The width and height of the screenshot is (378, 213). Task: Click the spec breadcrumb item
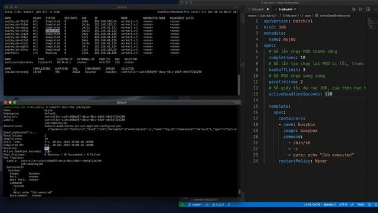point(308,16)
